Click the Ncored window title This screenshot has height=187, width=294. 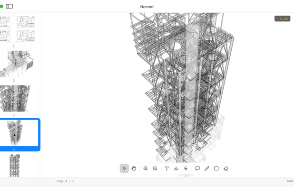(147, 7)
